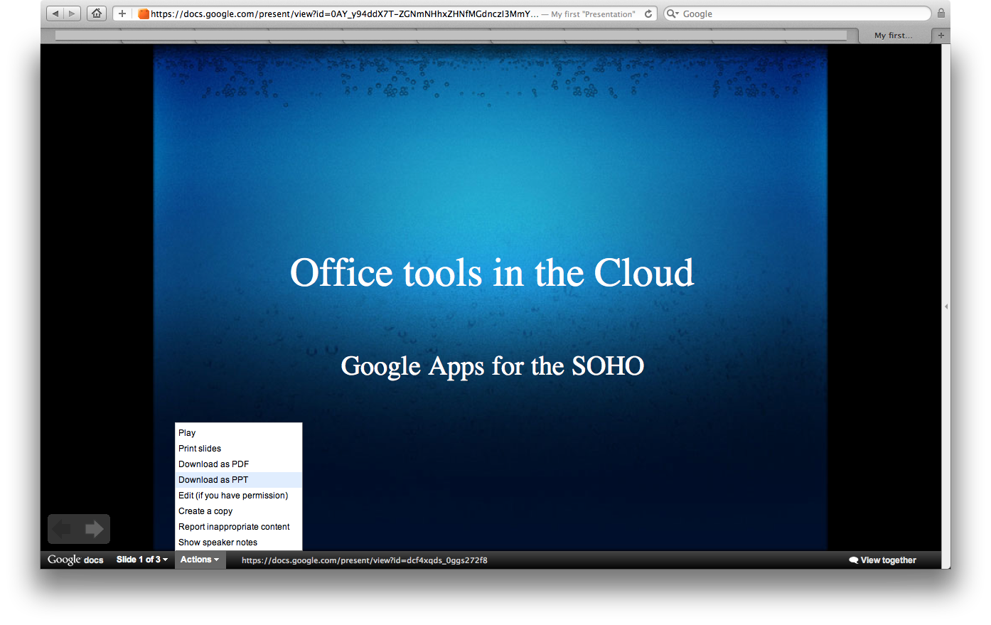Screen dimensions: 991x625
Task: Expand the side panel collapse arrow
Action: (946, 306)
